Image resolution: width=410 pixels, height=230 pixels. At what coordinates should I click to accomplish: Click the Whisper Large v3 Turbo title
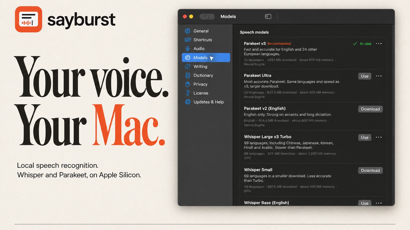[267, 137]
